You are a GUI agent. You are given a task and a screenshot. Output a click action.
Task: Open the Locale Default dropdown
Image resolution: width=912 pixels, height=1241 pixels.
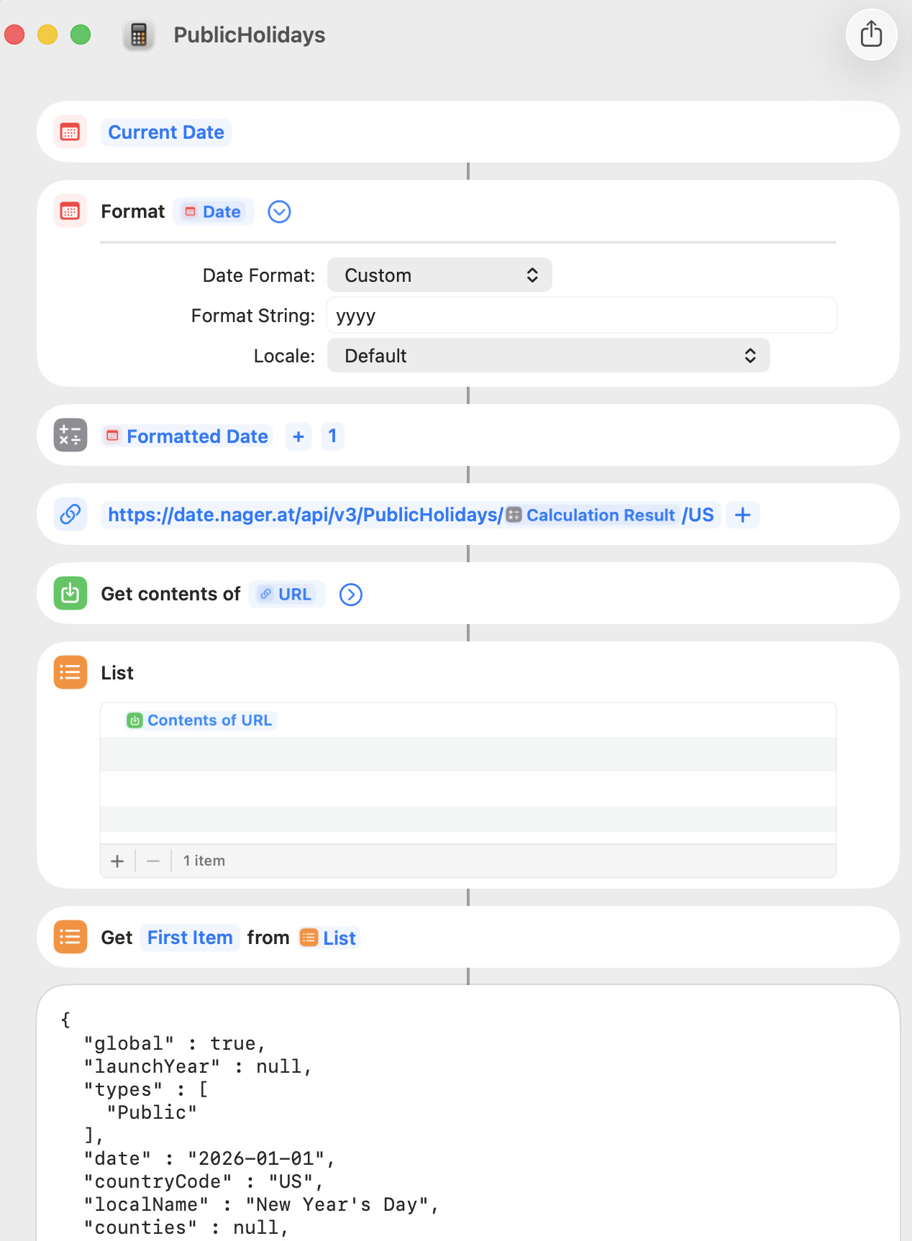[548, 356]
